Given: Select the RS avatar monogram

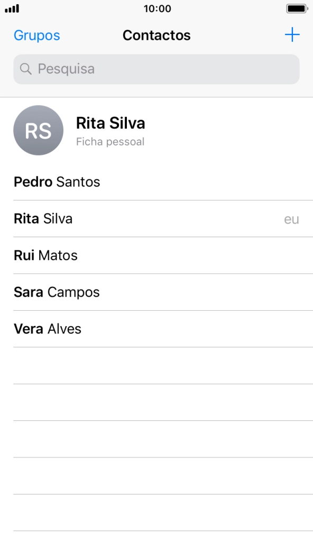Looking at the screenshot, I should coord(38,130).
